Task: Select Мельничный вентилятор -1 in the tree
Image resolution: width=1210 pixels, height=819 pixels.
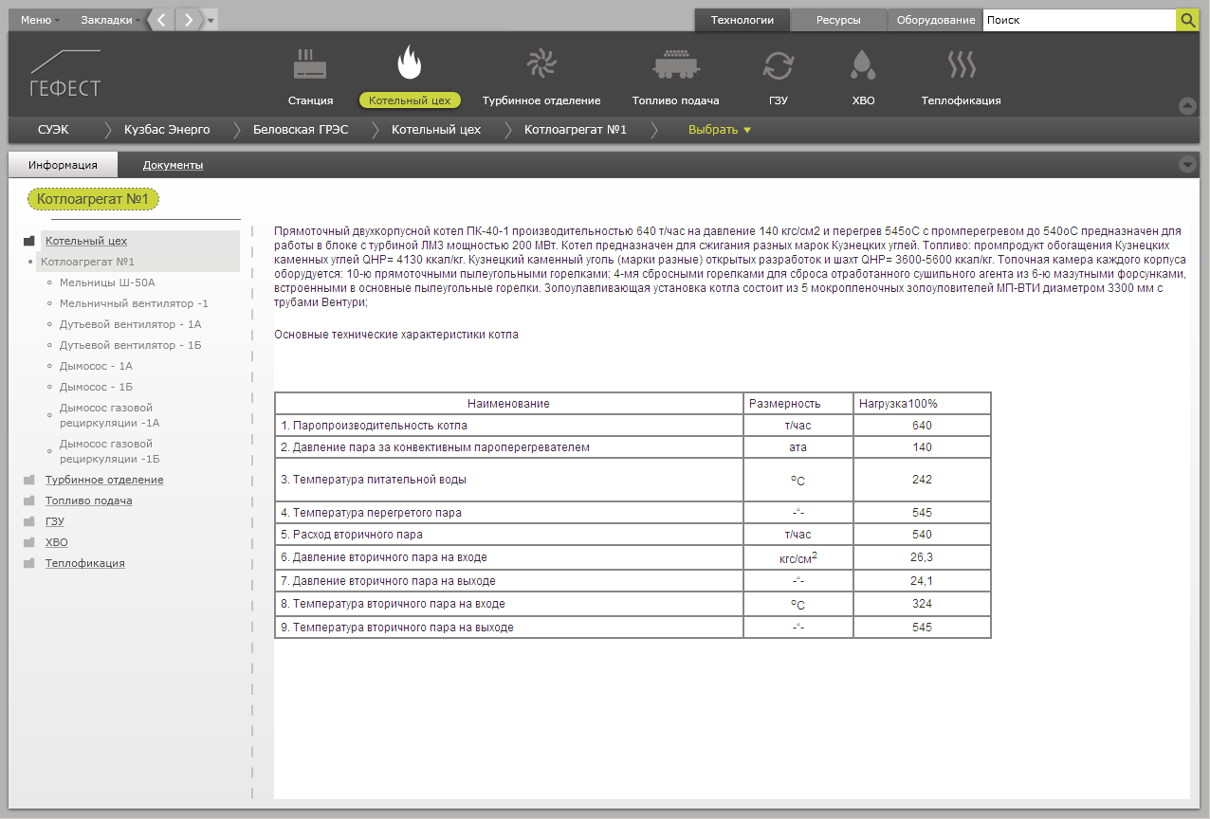Action: point(134,303)
